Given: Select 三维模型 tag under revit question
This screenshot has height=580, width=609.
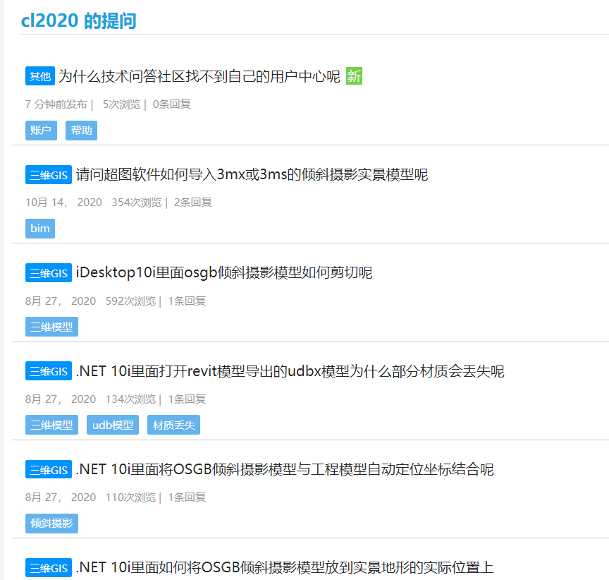Looking at the screenshot, I should pyautogui.click(x=51, y=425).
